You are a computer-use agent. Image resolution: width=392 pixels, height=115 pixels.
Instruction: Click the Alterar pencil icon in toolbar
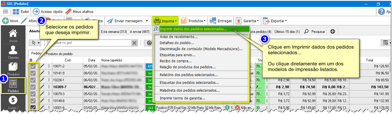tap(24, 21)
